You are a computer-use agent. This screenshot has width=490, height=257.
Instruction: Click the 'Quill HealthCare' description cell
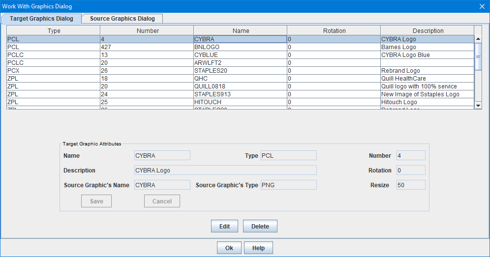point(427,79)
